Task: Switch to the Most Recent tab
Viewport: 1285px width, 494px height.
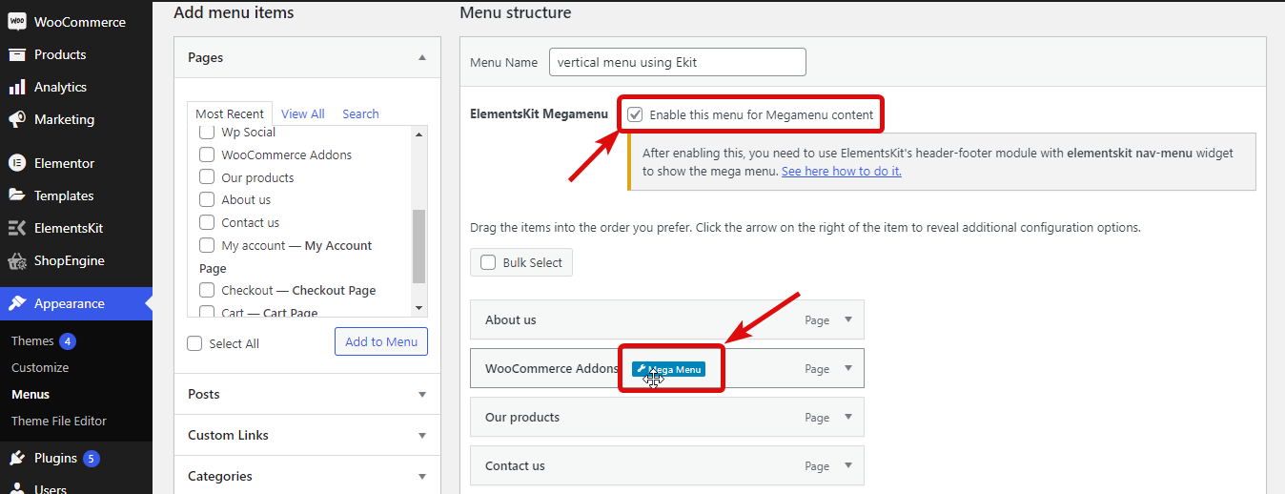Action: (x=230, y=113)
